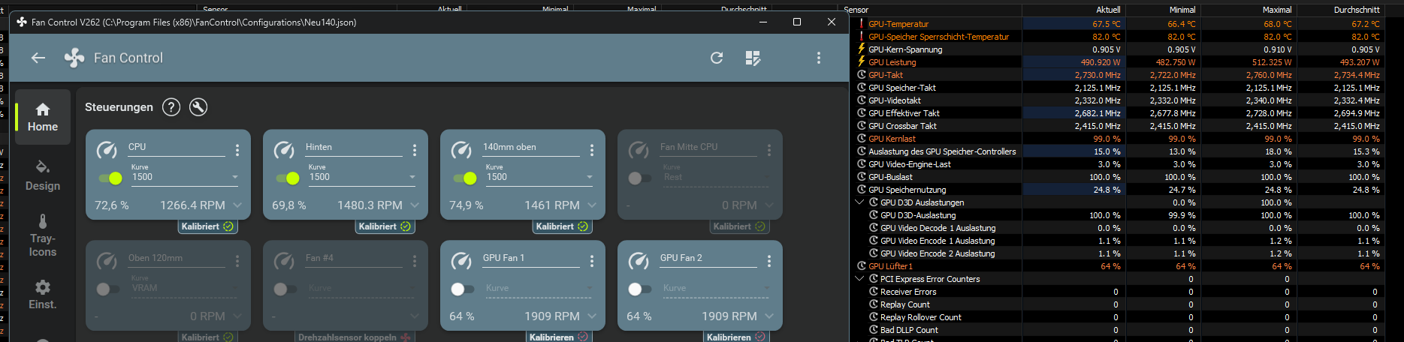This screenshot has width=1404, height=342.
Task: Click the gauge icon on CPU card
Action: click(107, 150)
